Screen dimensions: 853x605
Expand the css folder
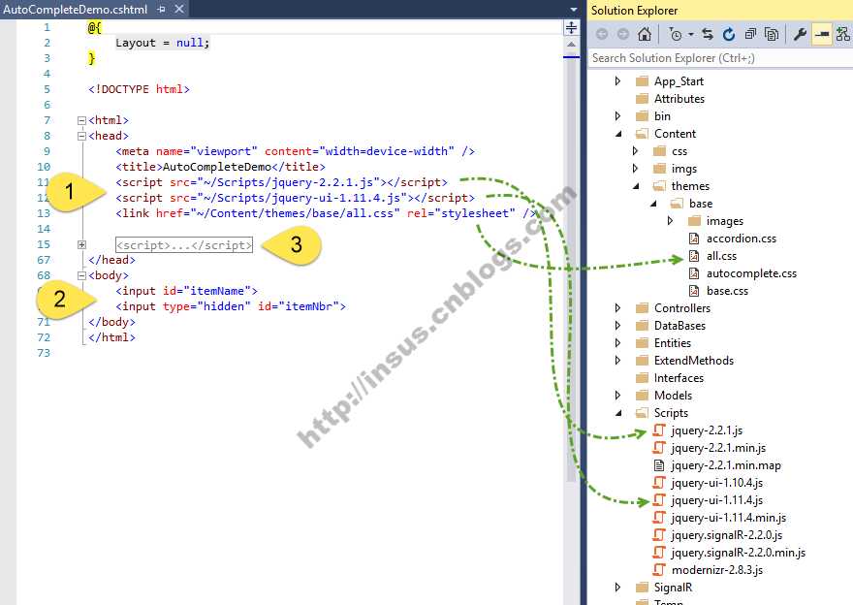635,150
